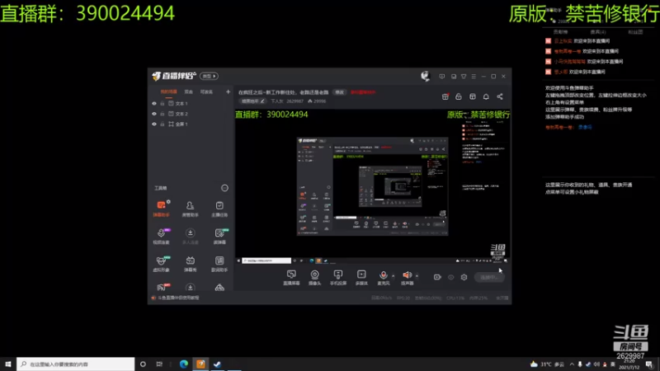Select the first orange scene tab
Image resolution: width=660 pixels, height=371 pixels.
click(168, 92)
